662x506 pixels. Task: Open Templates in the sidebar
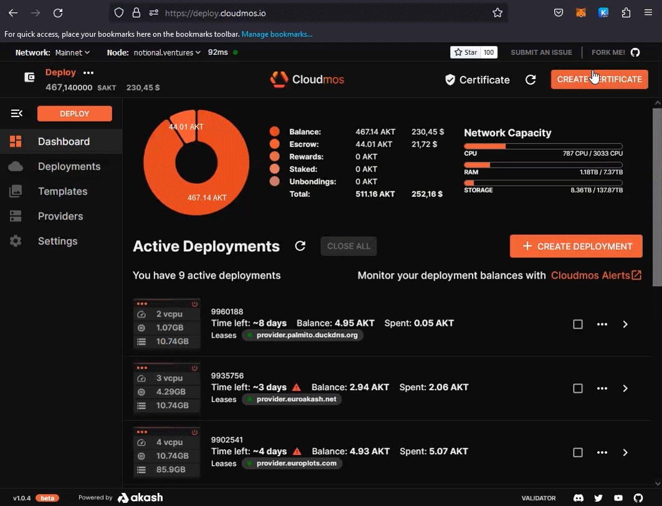coord(62,191)
